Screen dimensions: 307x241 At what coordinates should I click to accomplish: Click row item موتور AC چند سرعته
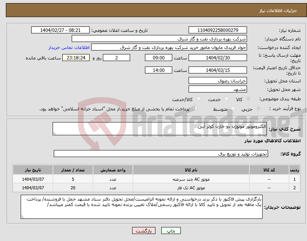(x=191, y=179)
